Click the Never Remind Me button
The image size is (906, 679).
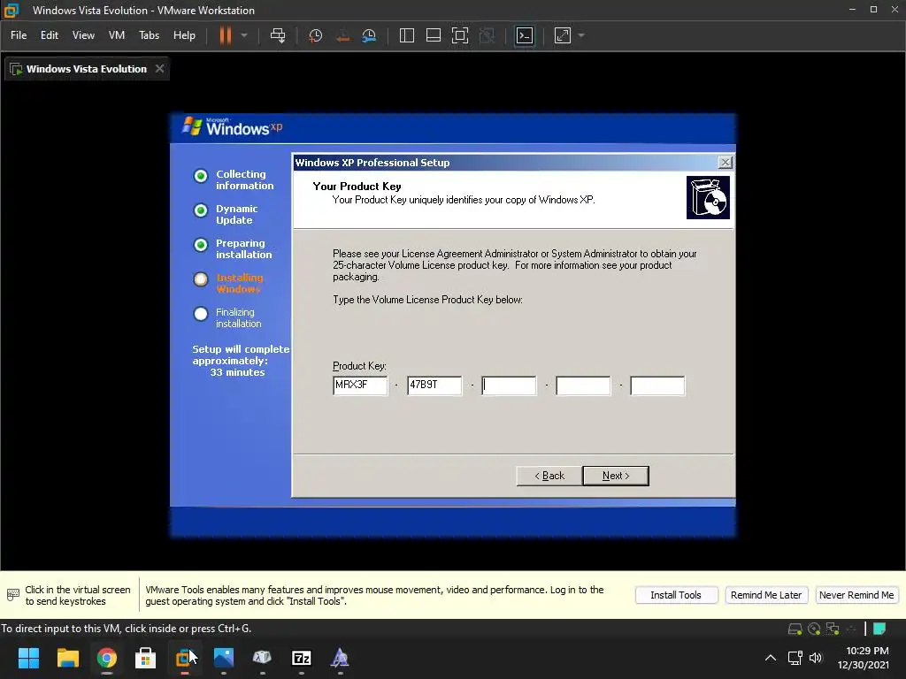click(856, 595)
